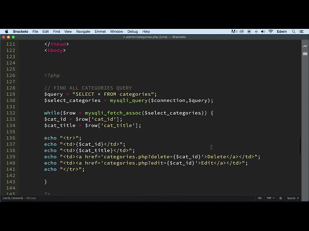Open the Find menu
The width and height of the screenshot is (309, 231).
pyautogui.click(x=56, y=31)
